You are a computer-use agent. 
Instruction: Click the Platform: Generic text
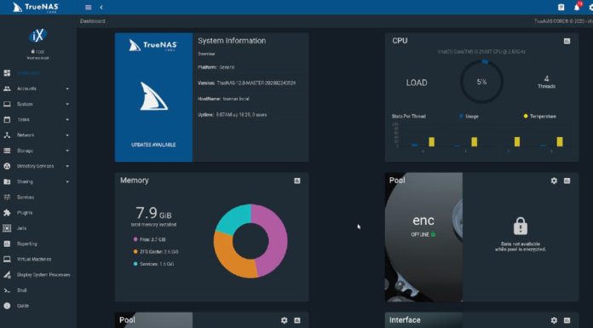click(216, 67)
